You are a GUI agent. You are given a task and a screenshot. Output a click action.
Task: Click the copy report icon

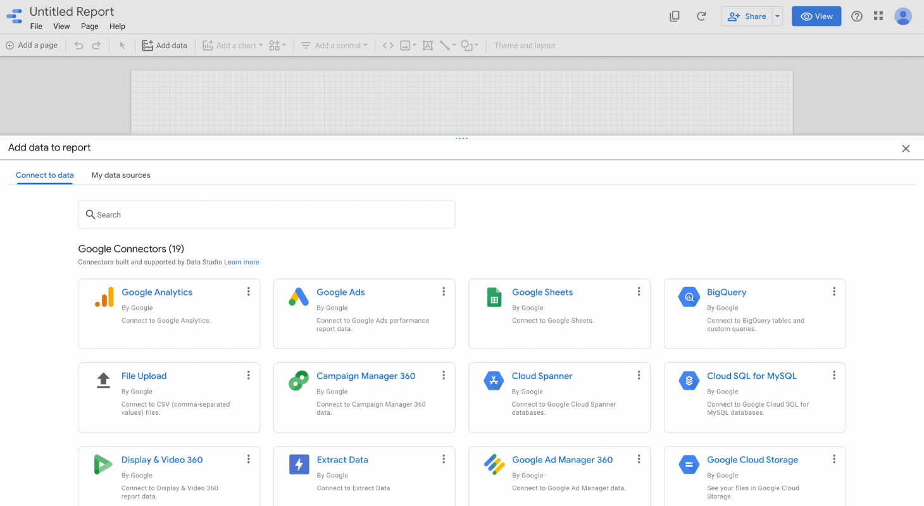pyautogui.click(x=675, y=16)
